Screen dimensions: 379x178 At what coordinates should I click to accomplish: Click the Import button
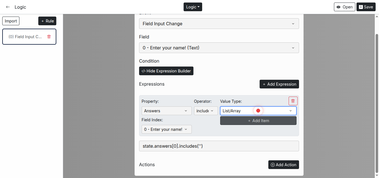click(x=11, y=21)
